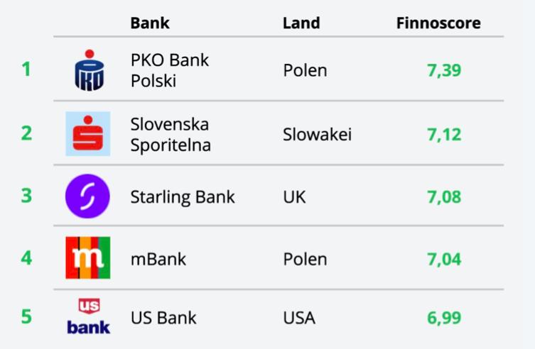
Task: Click the Starling Bank name text
Action: (183, 197)
